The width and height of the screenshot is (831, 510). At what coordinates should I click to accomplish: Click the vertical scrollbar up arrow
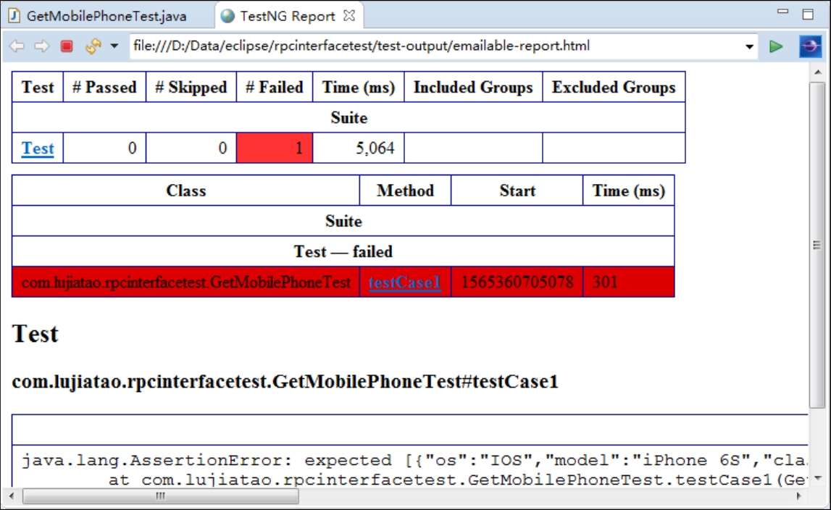click(817, 72)
